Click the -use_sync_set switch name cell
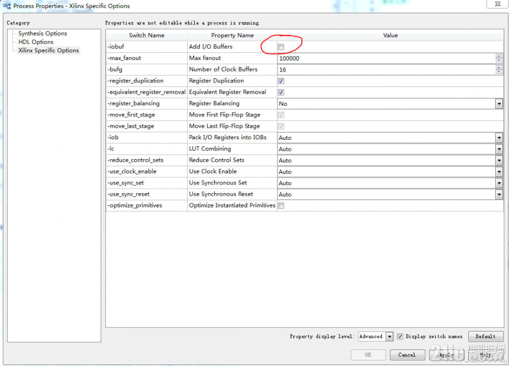Viewport: 509px width, 366px height. (x=147, y=183)
